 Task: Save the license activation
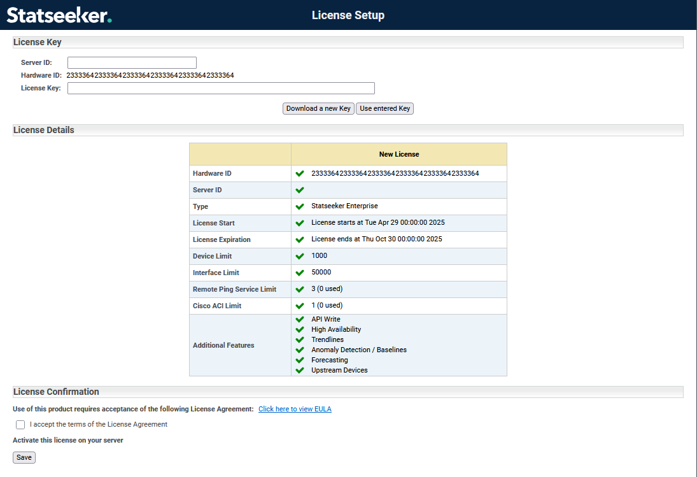point(24,457)
